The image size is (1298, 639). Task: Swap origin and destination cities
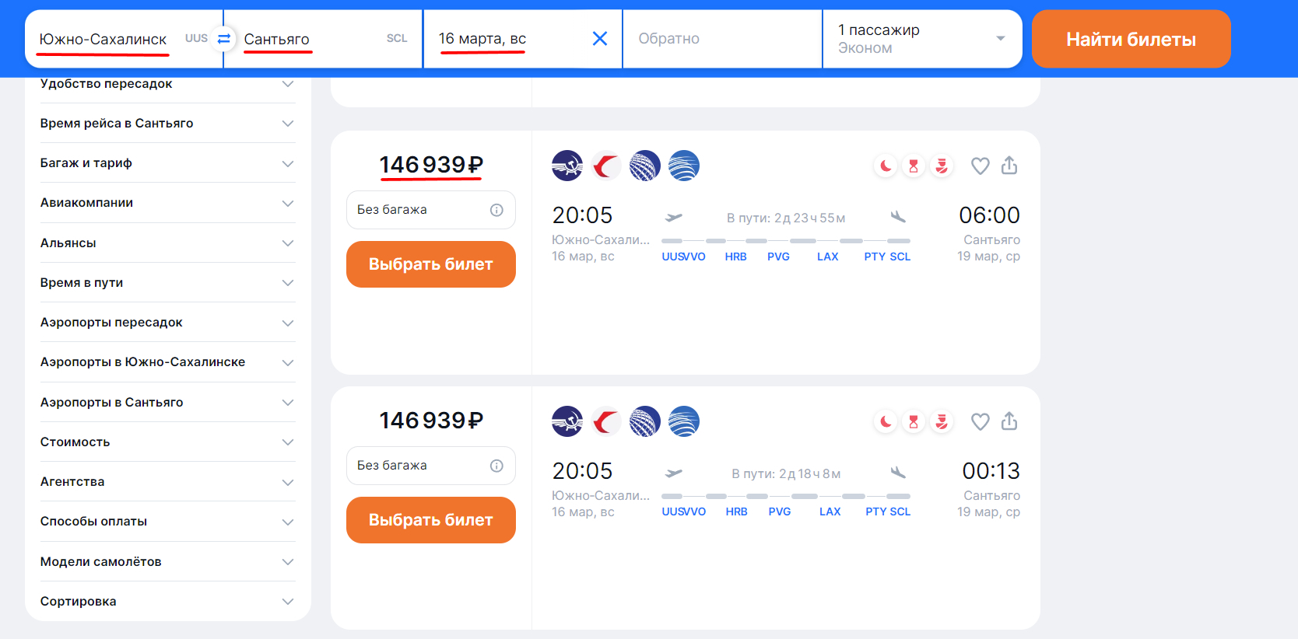point(224,39)
